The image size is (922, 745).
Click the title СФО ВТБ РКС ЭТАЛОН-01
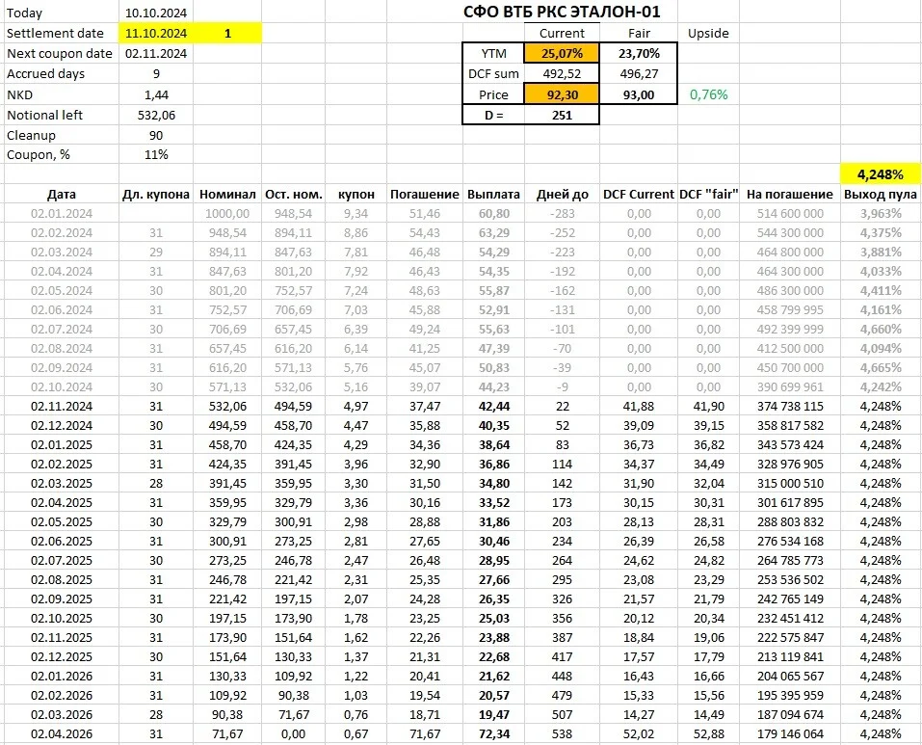pyautogui.click(x=562, y=12)
